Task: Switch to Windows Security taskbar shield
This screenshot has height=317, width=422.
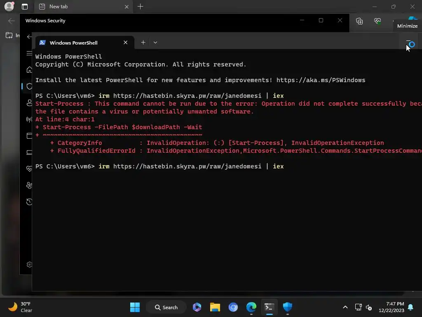Action: click(287, 307)
